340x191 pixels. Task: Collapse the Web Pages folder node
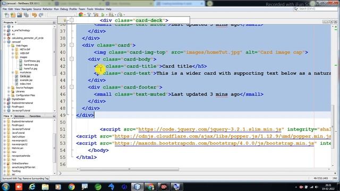(8, 46)
